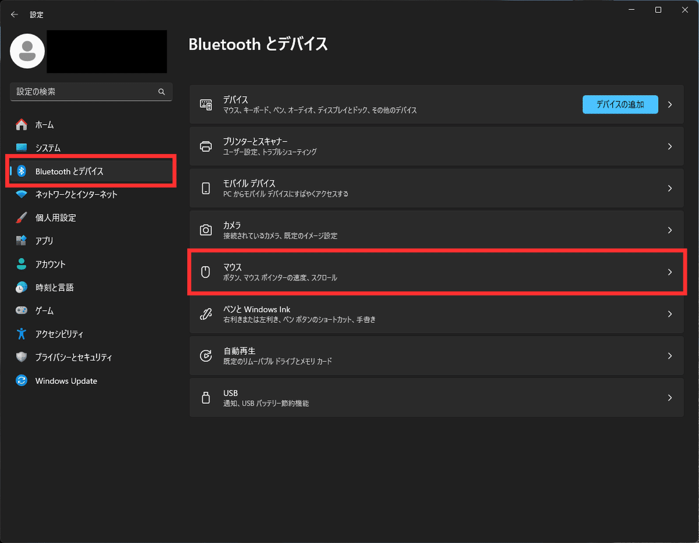Click 'PC からモバイル デバイスにすばやくアクセスする' text
Viewport: 699px width, 543px height.
[x=285, y=194]
